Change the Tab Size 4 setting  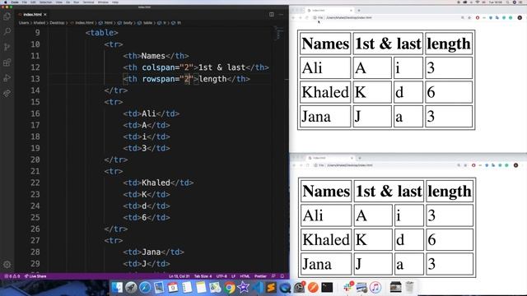click(203, 276)
